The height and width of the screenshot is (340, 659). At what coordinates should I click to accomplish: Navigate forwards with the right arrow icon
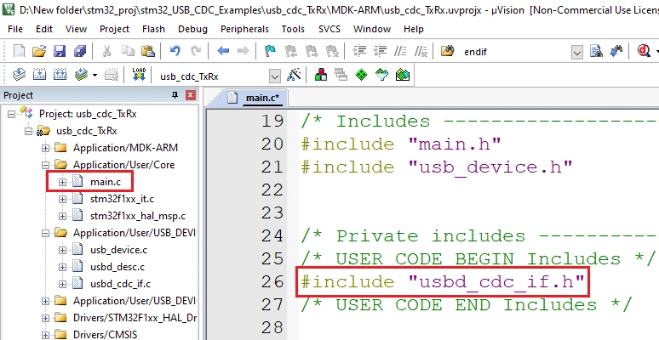coord(244,51)
